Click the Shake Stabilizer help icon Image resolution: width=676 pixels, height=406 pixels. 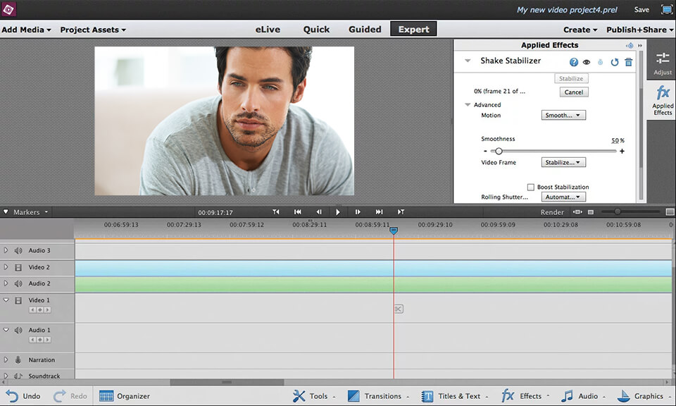(x=573, y=62)
